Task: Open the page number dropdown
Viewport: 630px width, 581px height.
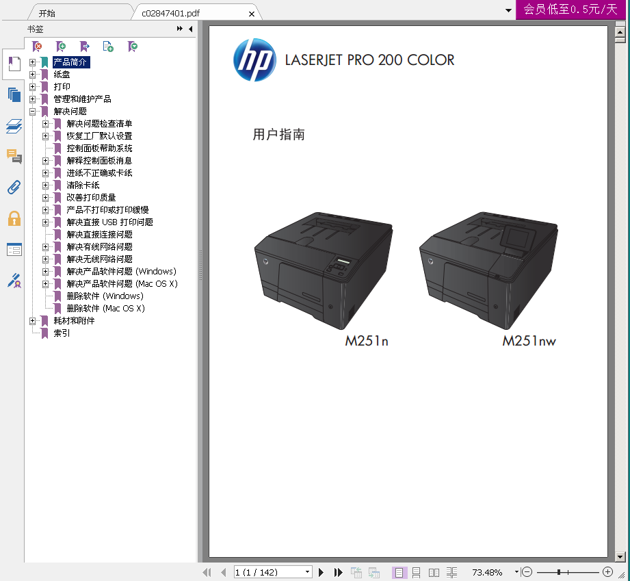Action: [307, 571]
